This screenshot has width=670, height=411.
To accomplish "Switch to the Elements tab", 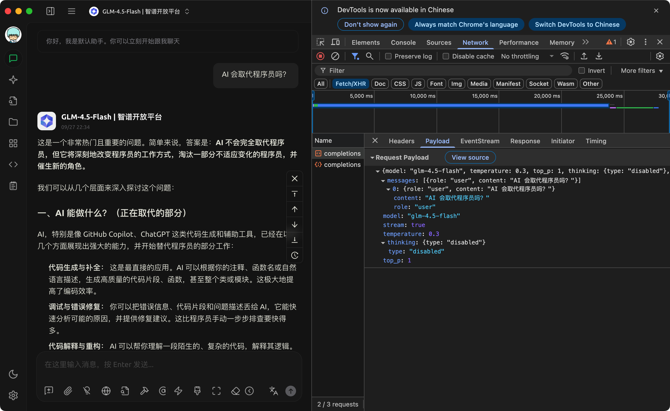I will 365,42.
